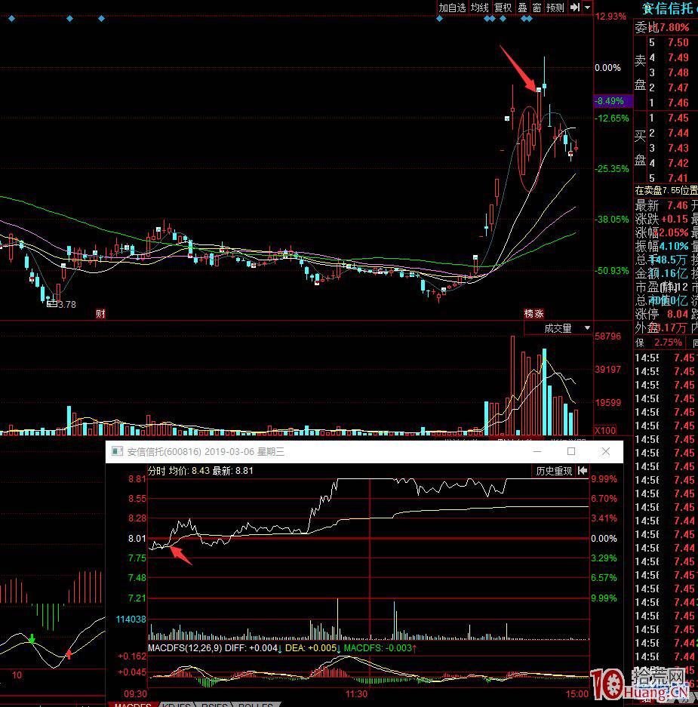Image resolution: width=698 pixels, height=707 pixels.
Task: Click the 保 2.75% entry
Action: 659,343
